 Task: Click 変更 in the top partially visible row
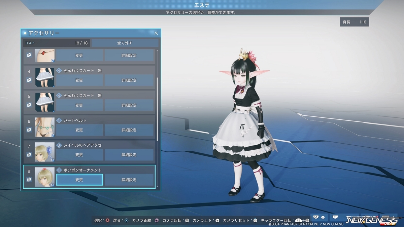(79, 55)
